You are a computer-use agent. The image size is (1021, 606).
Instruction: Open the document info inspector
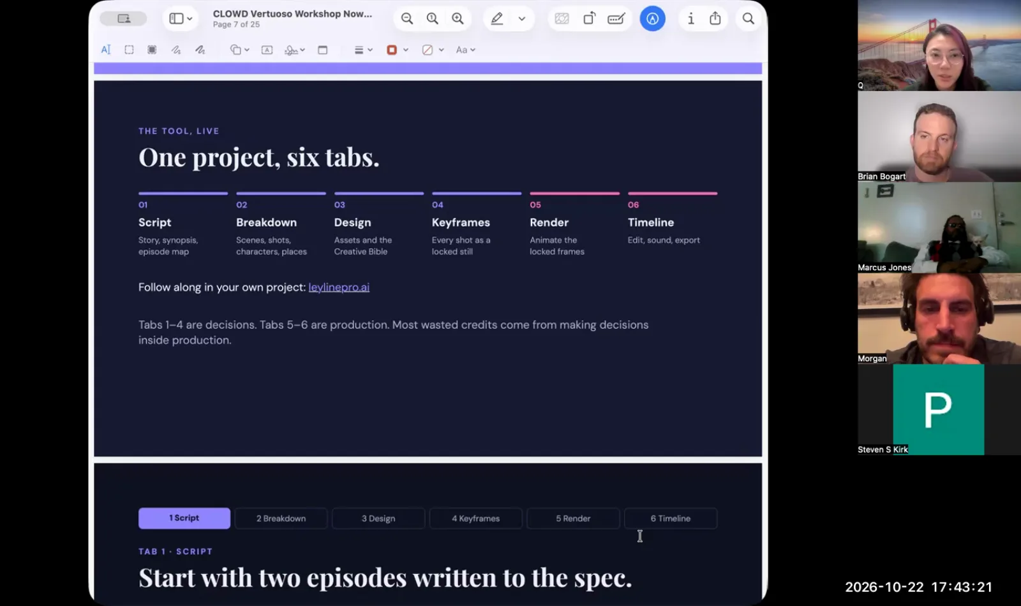click(x=690, y=18)
